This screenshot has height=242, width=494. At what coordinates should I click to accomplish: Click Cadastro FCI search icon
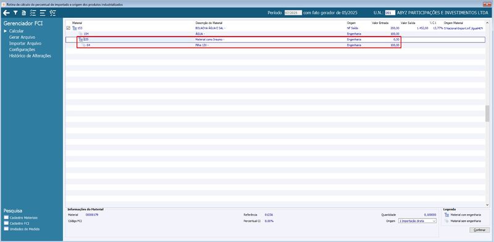pos(6,223)
